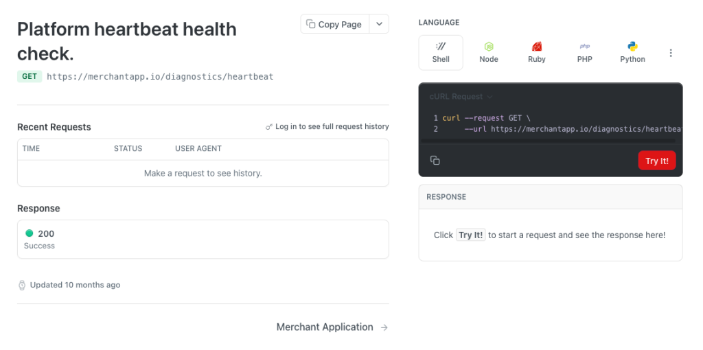Open the dropdown arrow beside Copy Page

coord(379,24)
